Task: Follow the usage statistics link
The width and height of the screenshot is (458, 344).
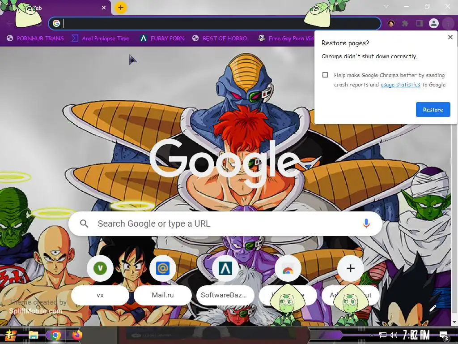Action: [400, 85]
